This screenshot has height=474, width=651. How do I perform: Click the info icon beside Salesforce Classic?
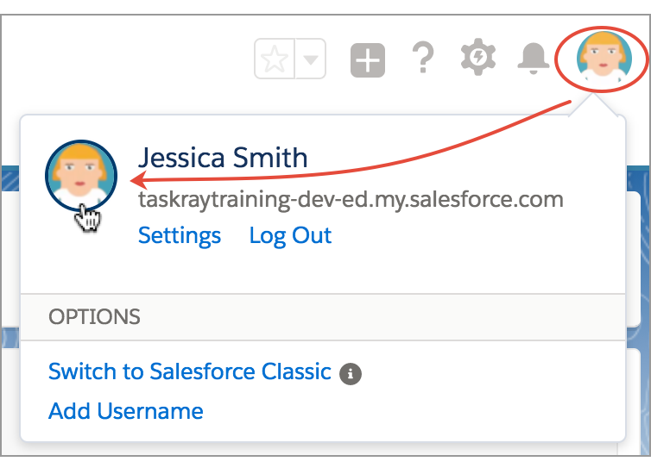point(351,374)
